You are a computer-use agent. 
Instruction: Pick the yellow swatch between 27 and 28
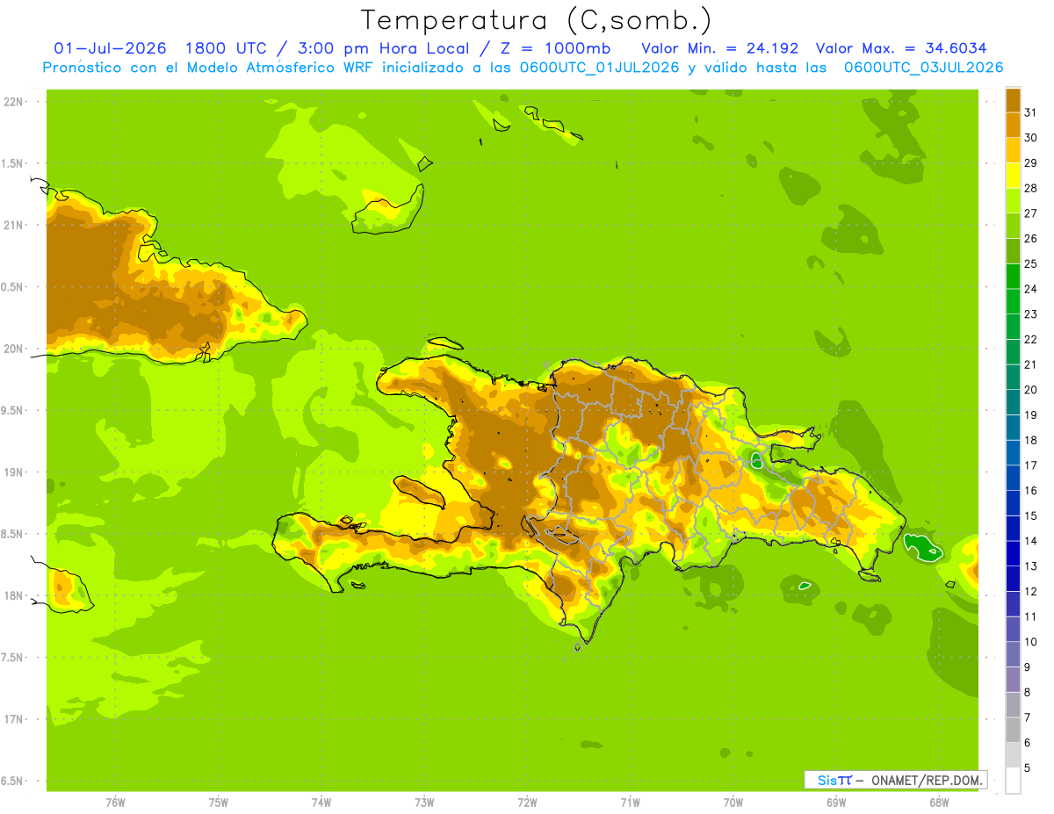click(1013, 200)
